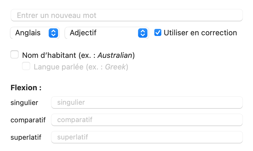Tick the "Langue parlée" checkbox
This screenshot has height=151, width=253.
pyautogui.click(x=26, y=67)
